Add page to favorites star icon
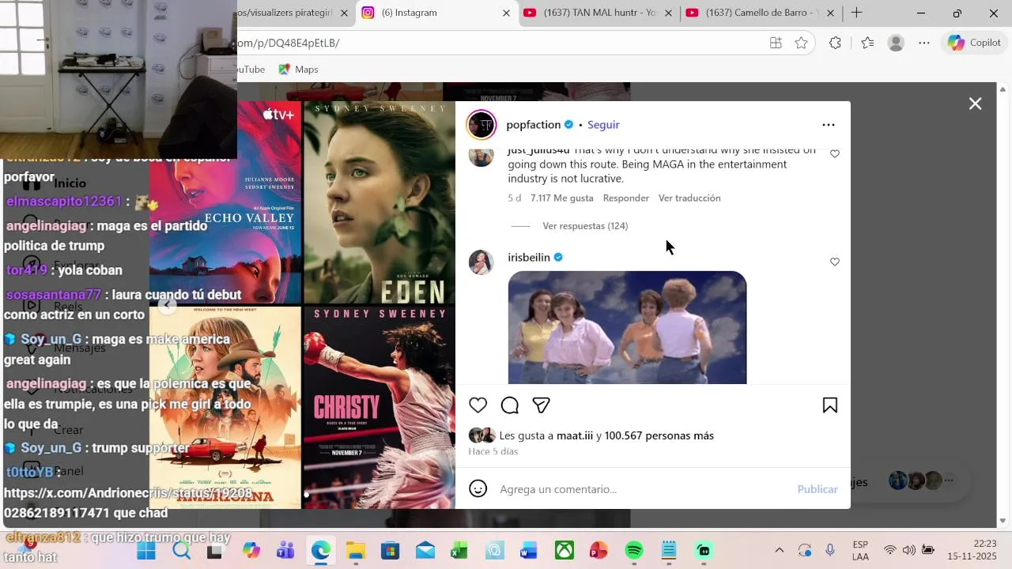The height and width of the screenshot is (569, 1012). [x=801, y=43]
